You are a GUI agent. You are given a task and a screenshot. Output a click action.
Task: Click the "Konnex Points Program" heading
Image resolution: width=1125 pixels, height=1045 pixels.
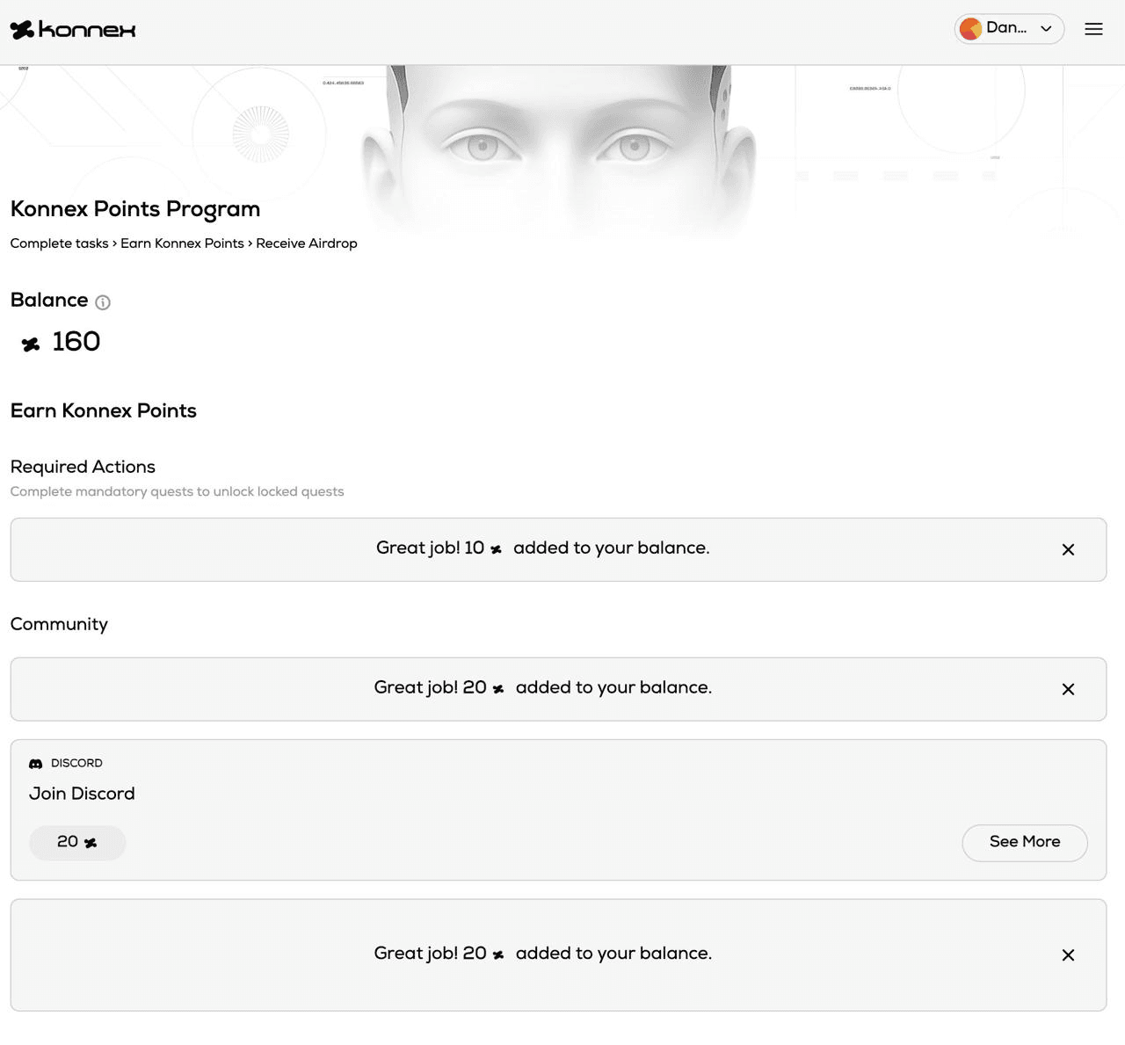[135, 209]
